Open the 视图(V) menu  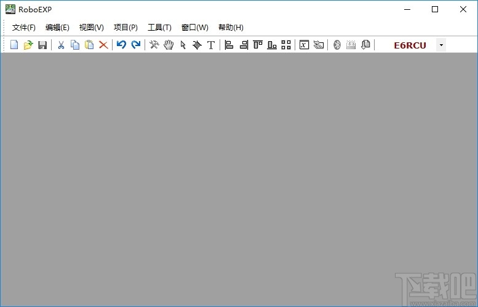pos(92,28)
